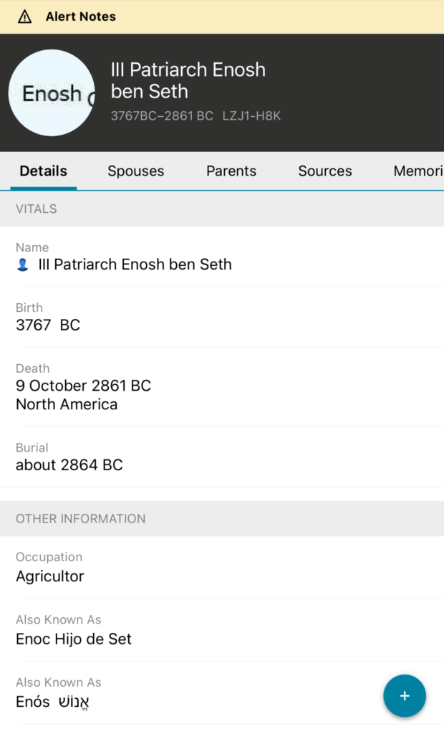
Task: Go to the Sources tab
Action: pos(325,171)
